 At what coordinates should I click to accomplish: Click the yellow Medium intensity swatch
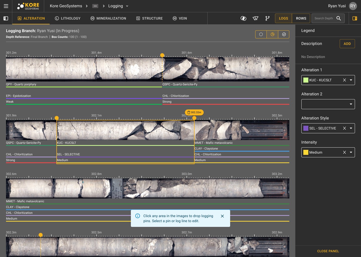pos(306,152)
